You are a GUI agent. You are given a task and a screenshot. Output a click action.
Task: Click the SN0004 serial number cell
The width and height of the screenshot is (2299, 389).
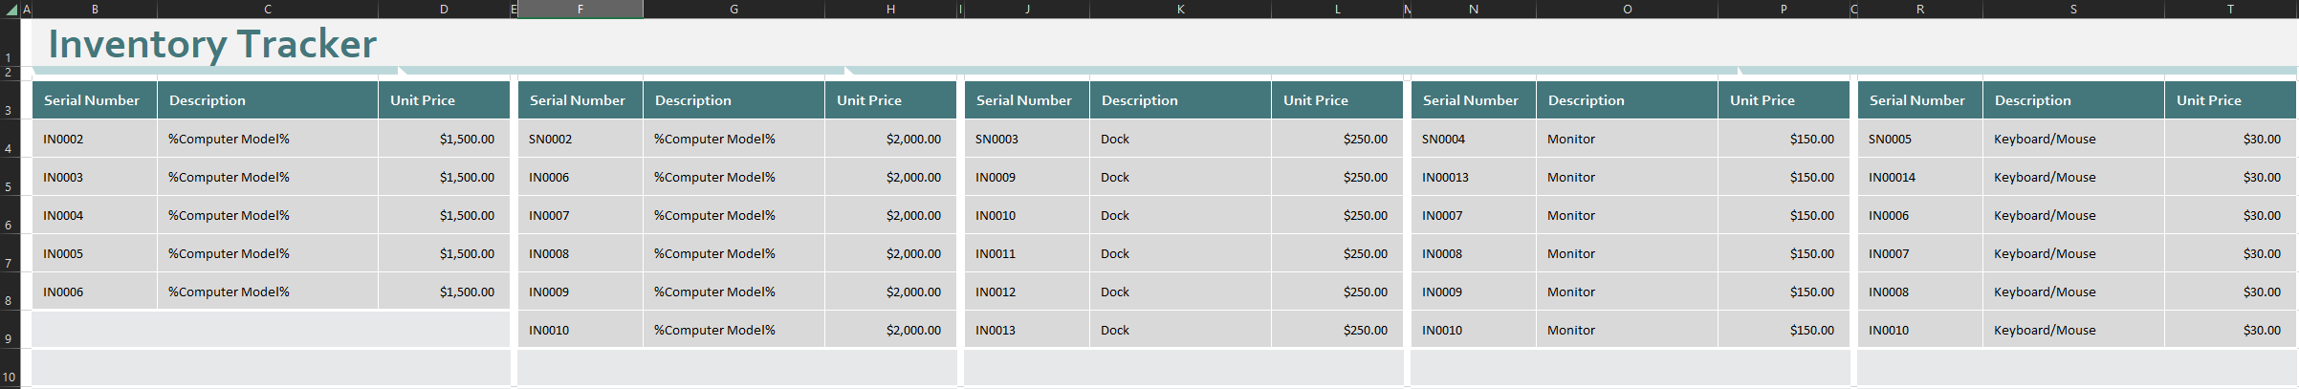[x=1473, y=139]
